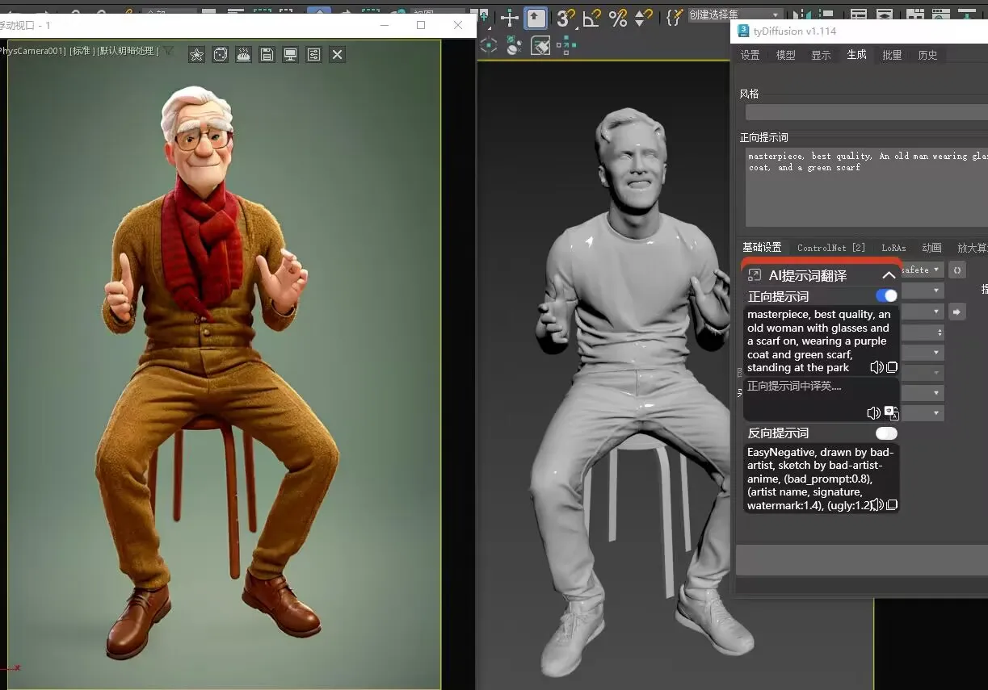Screen dimensions: 988x690
Task: Click the steaming bake icon in the viewport toolbar
Action: coord(243,54)
